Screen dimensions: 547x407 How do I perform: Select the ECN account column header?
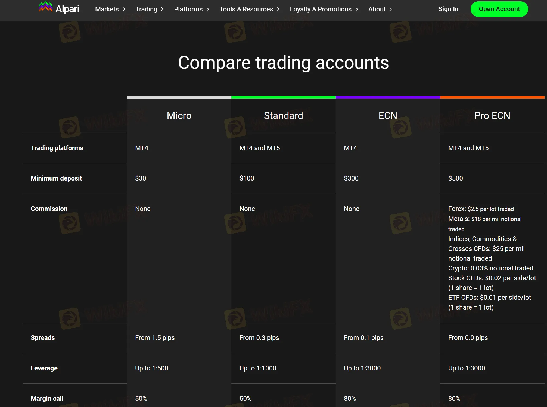(388, 115)
